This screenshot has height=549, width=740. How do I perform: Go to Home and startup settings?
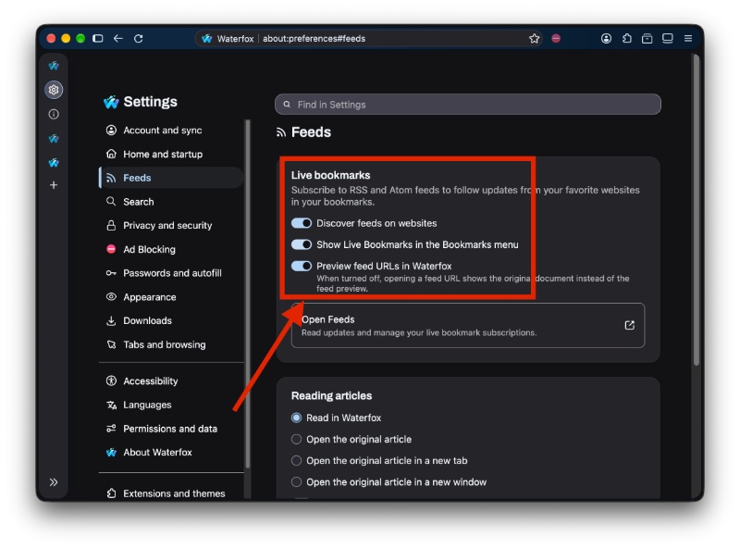click(x=171, y=154)
